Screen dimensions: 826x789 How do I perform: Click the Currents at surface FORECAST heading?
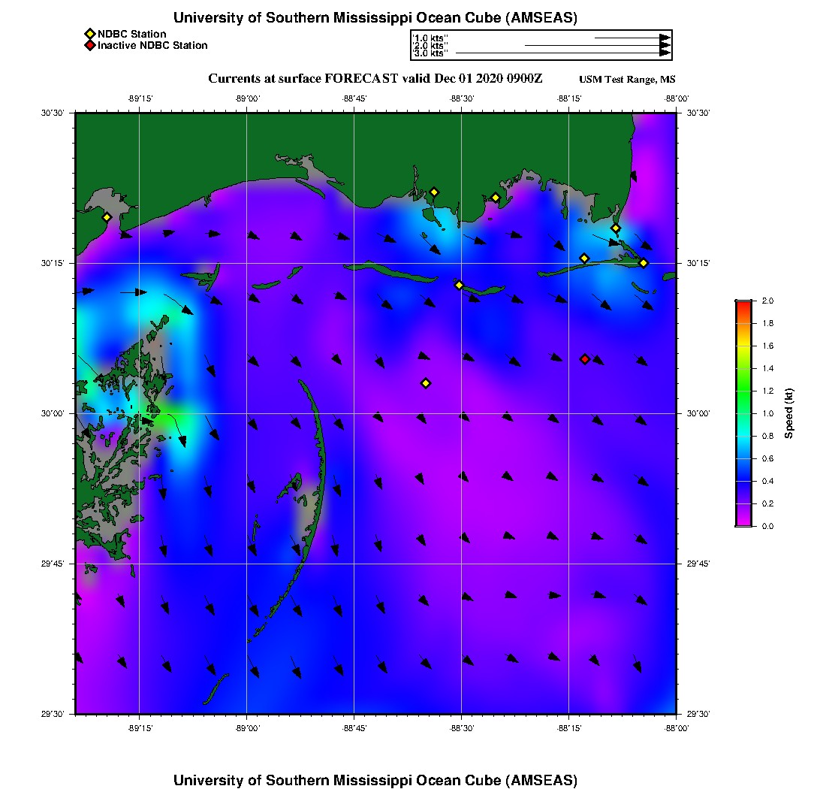(x=375, y=79)
